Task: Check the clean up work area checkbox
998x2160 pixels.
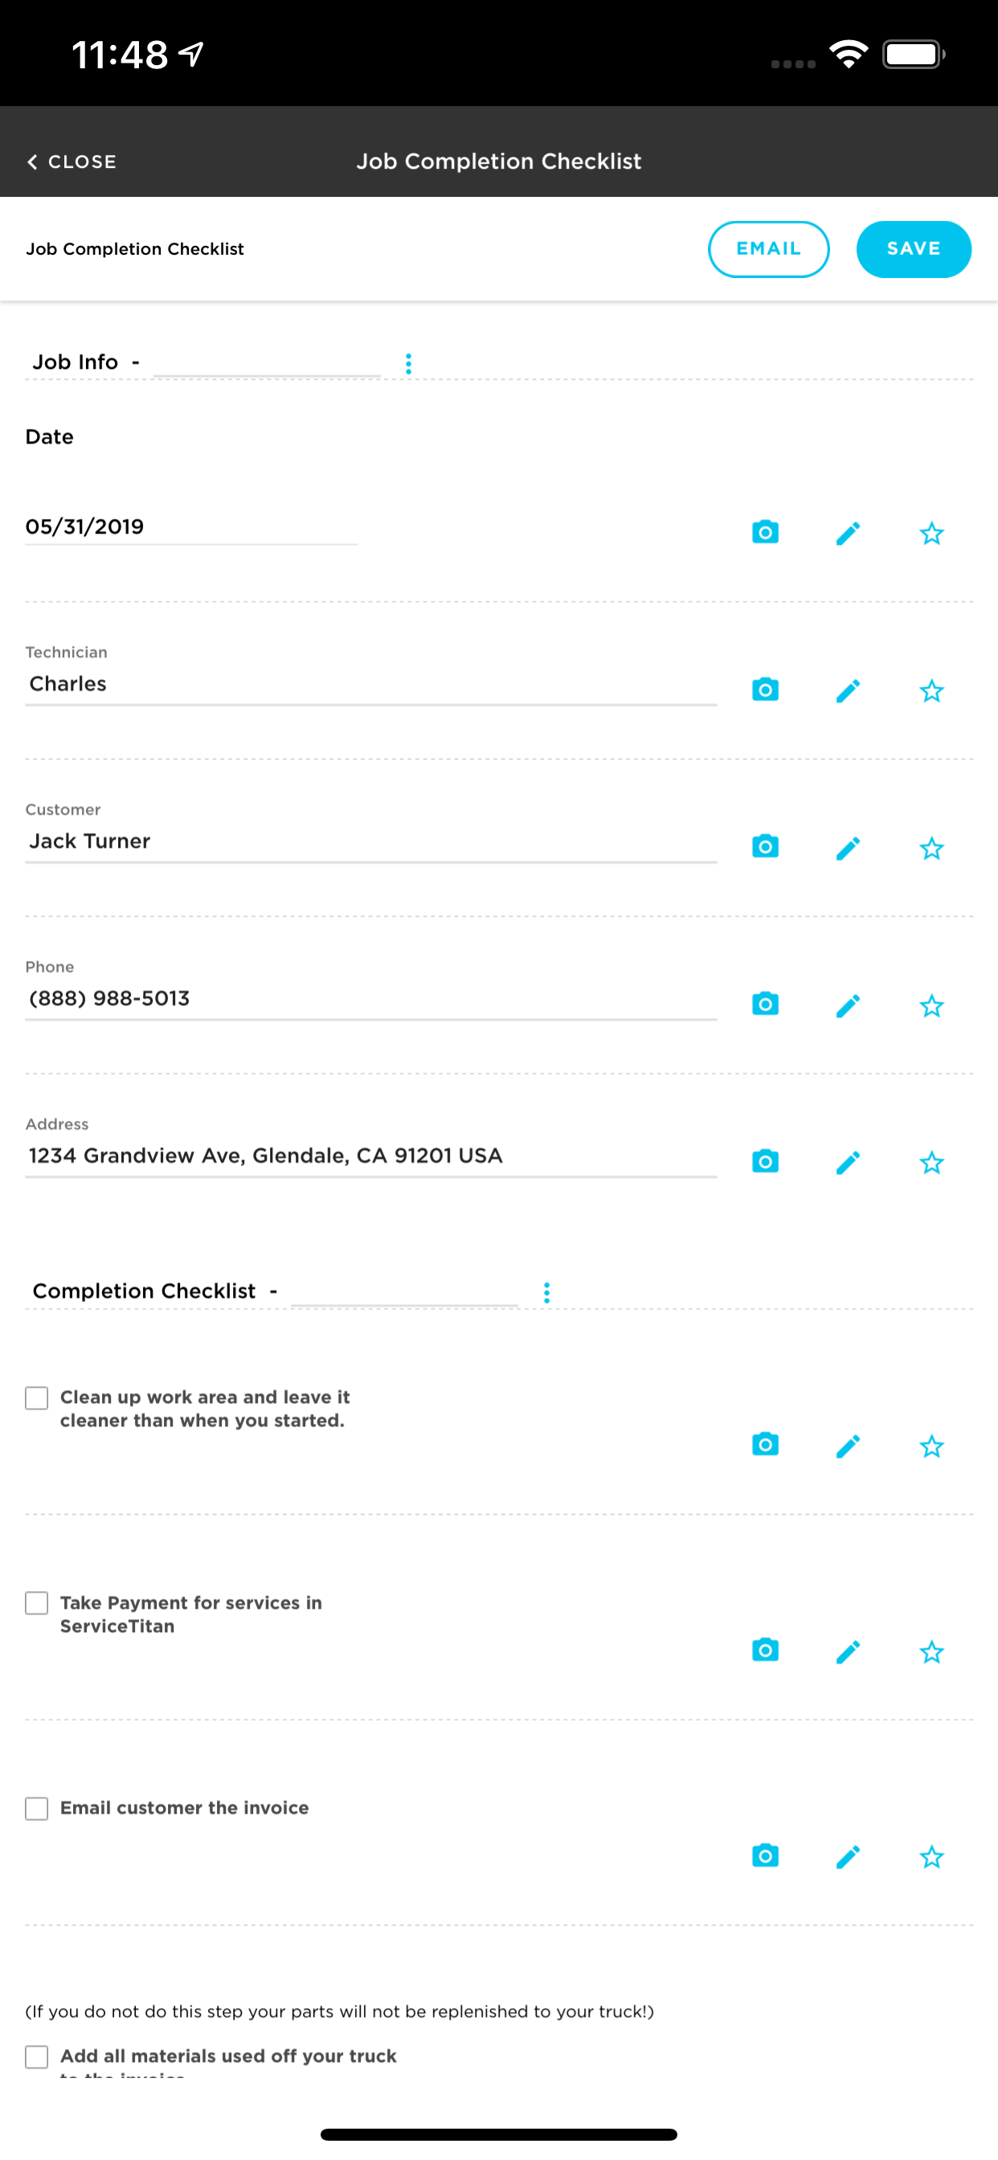Action: tap(36, 1397)
